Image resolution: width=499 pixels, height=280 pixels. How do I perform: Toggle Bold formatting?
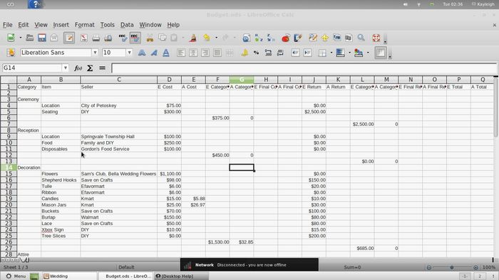[x=142, y=53]
